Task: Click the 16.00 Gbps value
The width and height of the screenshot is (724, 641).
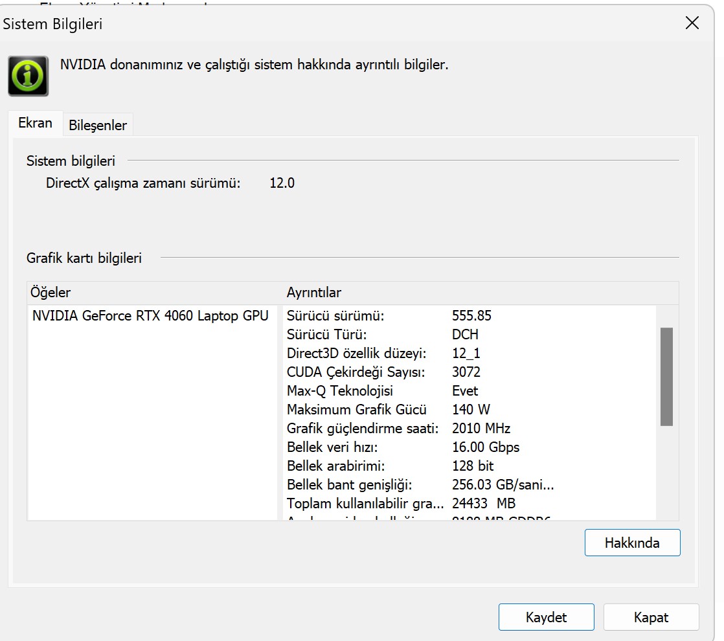Action: point(486,447)
